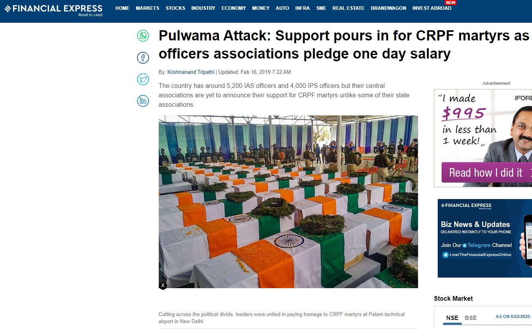Open the HOME page link
This screenshot has width=532, height=329.
(123, 8)
